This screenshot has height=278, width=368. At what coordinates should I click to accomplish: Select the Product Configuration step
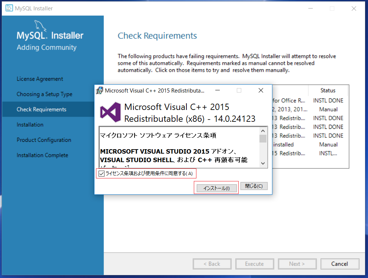(x=44, y=140)
